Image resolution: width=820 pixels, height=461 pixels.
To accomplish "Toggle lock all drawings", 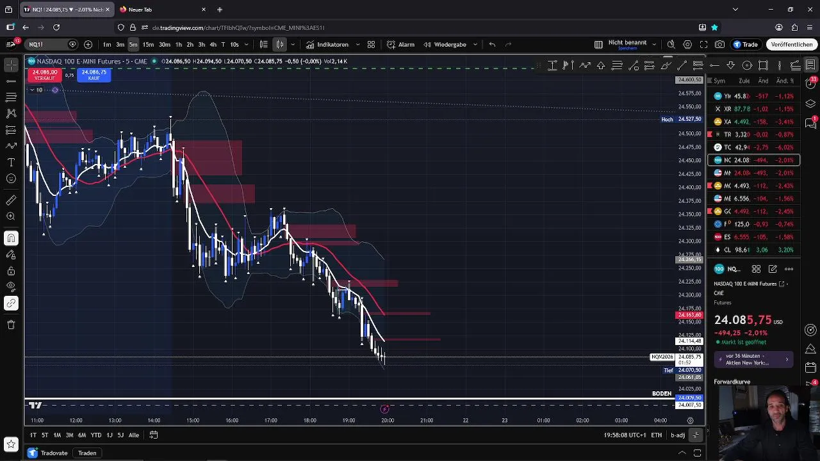I will 11,271.
